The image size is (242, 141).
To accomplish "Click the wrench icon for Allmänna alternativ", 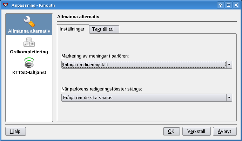I will pyautogui.click(x=29, y=21).
